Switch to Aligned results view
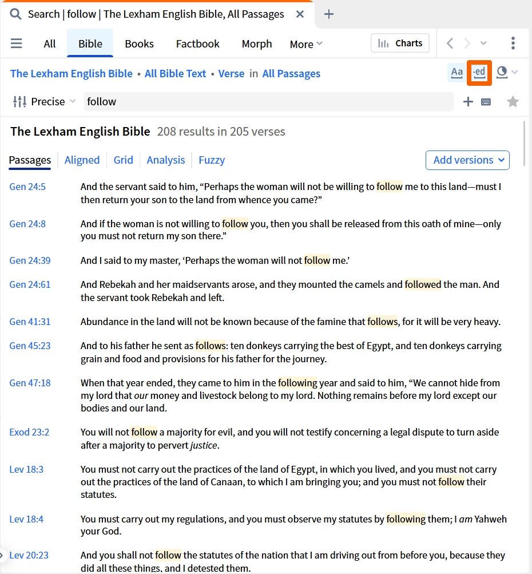 pyautogui.click(x=82, y=160)
